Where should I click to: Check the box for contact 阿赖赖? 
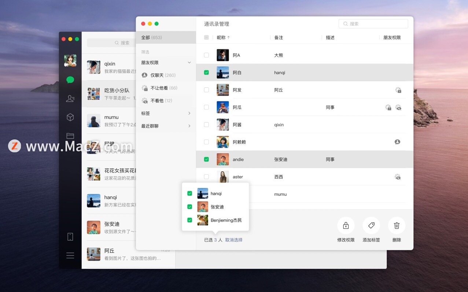(x=206, y=142)
